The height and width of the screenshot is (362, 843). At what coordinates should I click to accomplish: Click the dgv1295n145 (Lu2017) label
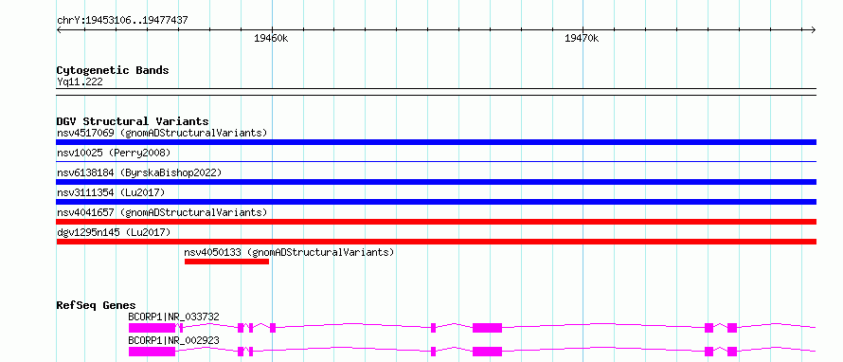[114, 232]
